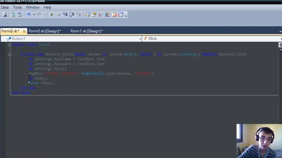Click MsgBoxStyle.Information in the MsgBox line

click(106, 74)
